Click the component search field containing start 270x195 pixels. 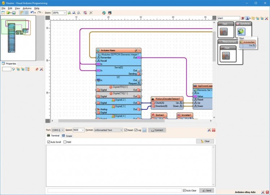pos(228,18)
